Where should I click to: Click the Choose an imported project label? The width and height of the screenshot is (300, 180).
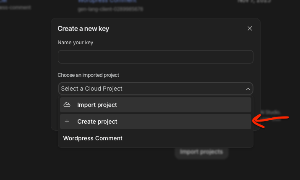[x=88, y=75]
